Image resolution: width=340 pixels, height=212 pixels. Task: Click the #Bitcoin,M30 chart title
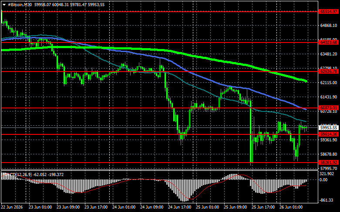[x=20, y=5]
